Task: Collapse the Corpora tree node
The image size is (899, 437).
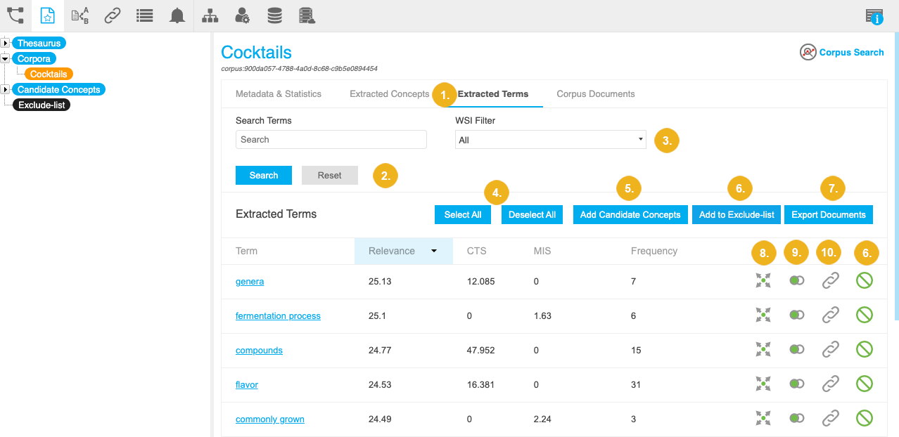Action: (x=6, y=59)
